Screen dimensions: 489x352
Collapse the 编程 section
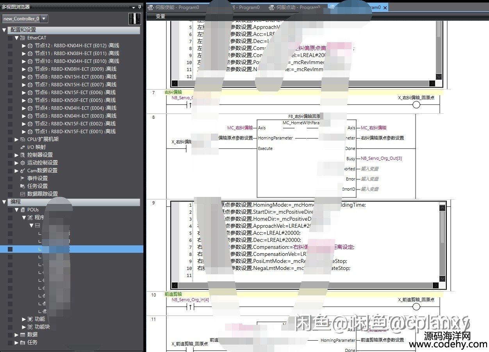tap(4, 202)
